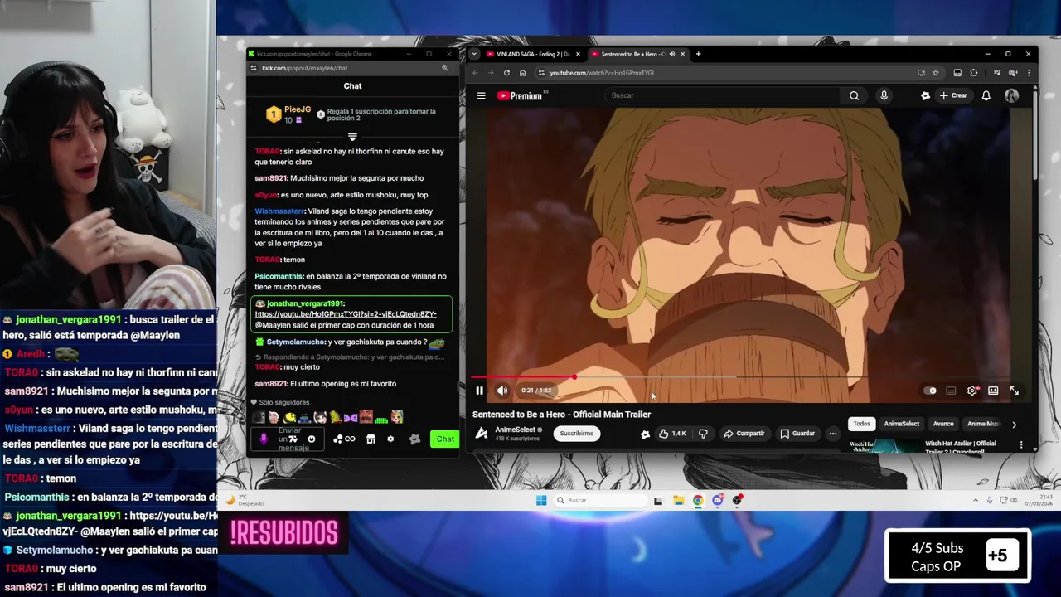
Task: Select the AnimeSelect filter chip
Action: click(901, 424)
